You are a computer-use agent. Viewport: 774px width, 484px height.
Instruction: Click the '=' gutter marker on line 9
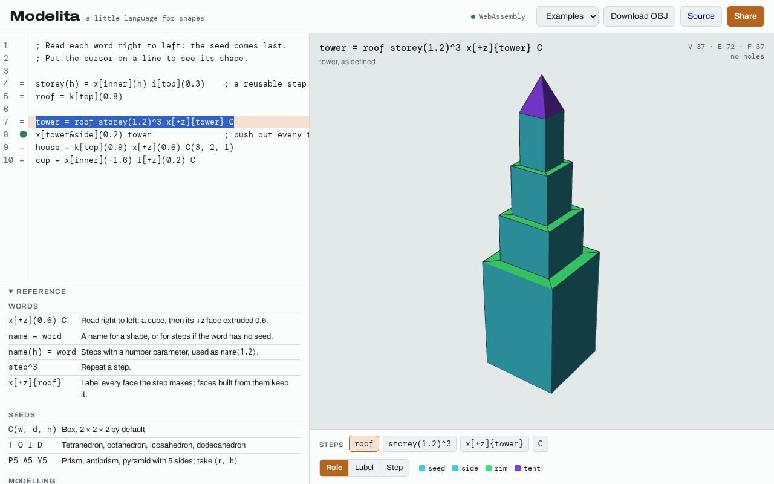[22, 148]
